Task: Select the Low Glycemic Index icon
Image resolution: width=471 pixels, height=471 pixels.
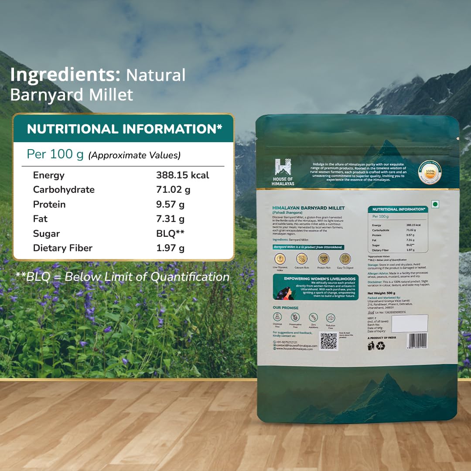Action: coord(280,259)
